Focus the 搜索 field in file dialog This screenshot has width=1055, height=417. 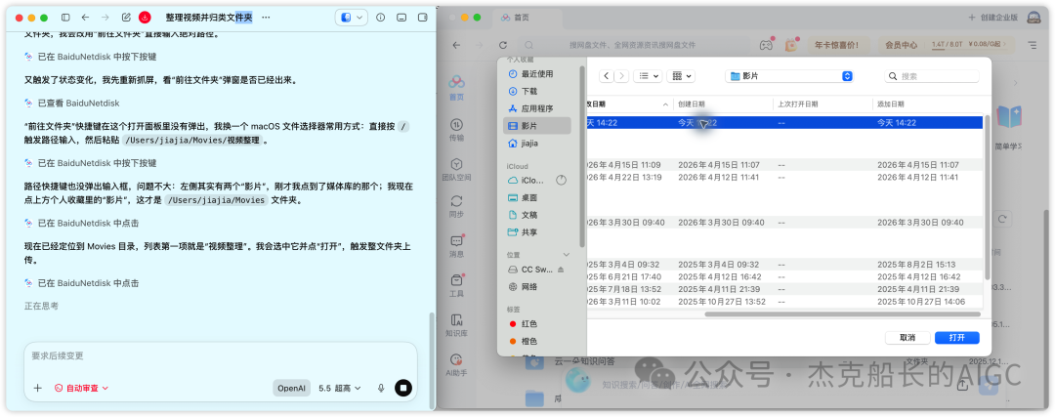coord(931,77)
